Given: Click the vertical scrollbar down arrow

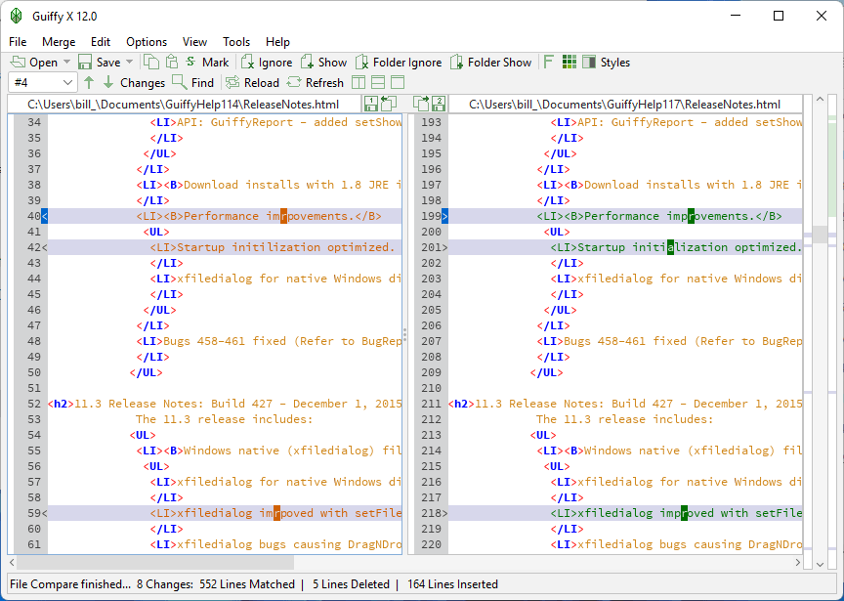Looking at the screenshot, I should pos(820,565).
